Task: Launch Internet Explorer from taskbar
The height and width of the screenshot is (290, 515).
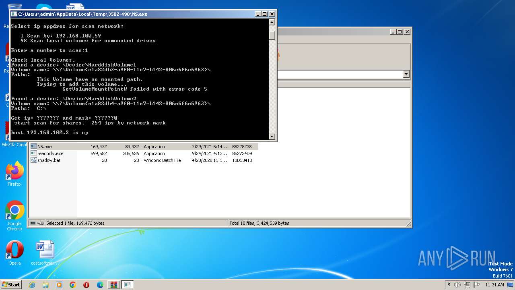Action: tap(32, 285)
